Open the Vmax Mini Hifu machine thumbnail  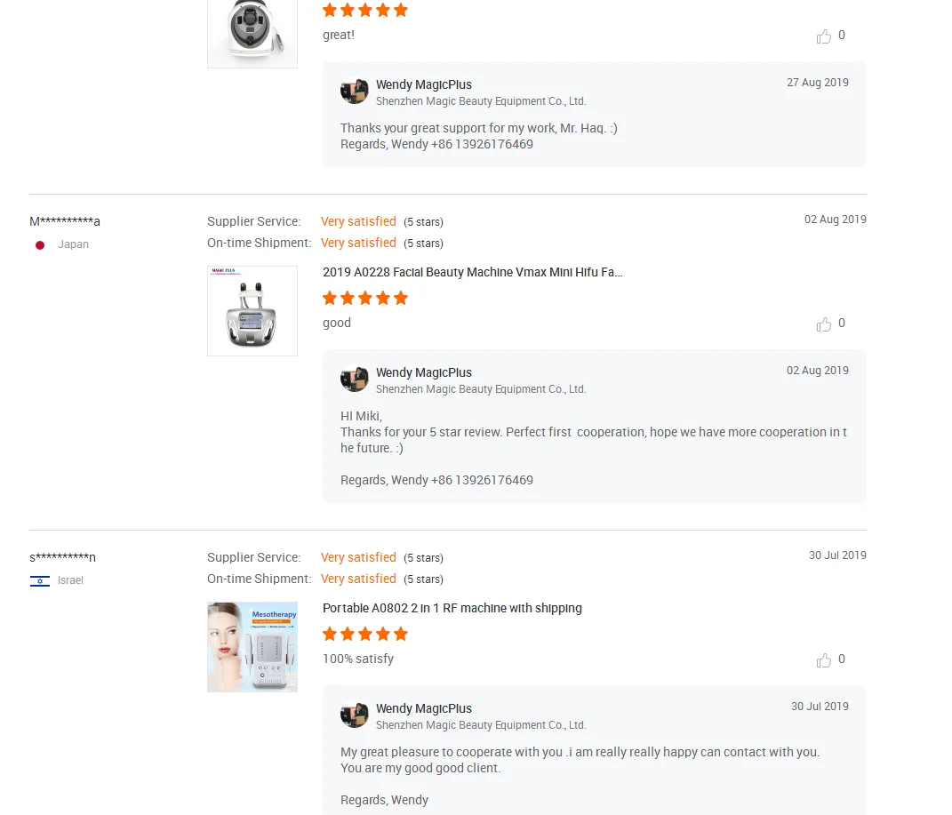pyautogui.click(x=252, y=311)
